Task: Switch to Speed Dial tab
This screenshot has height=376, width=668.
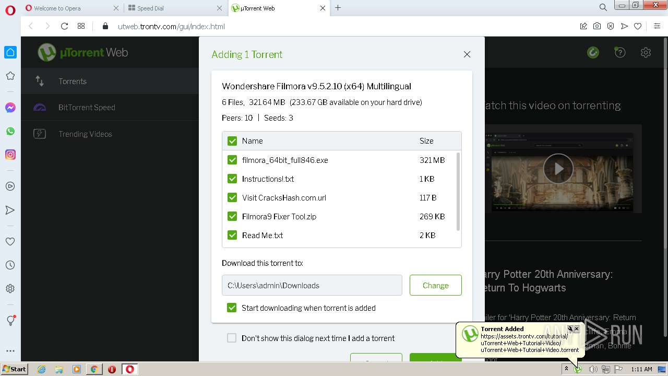Action: [x=175, y=8]
